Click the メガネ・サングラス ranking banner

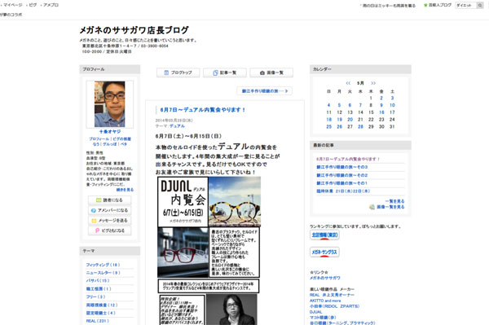[324, 252]
